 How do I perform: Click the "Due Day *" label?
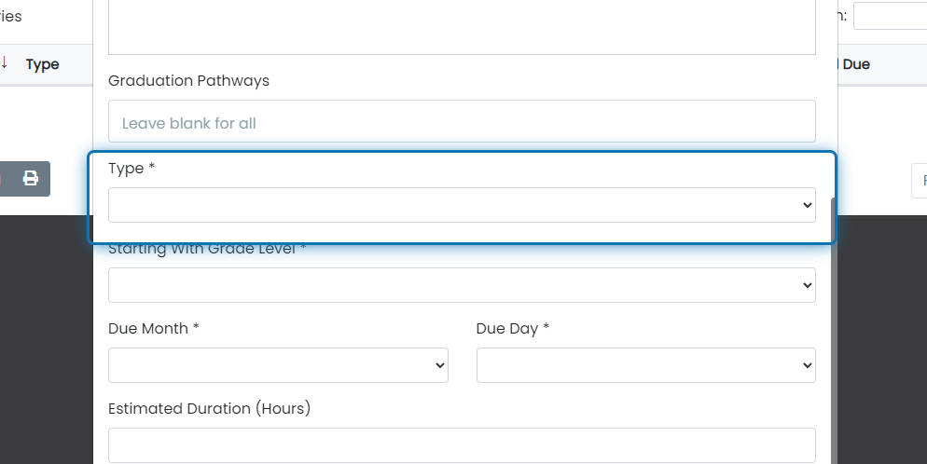coord(513,328)
